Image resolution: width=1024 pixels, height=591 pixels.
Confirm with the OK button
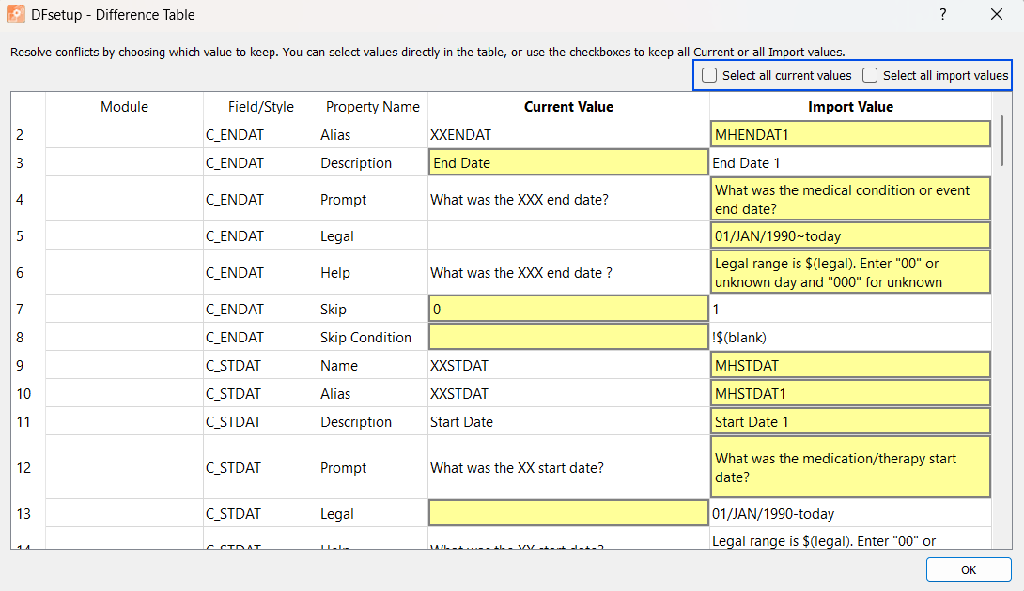969,569
